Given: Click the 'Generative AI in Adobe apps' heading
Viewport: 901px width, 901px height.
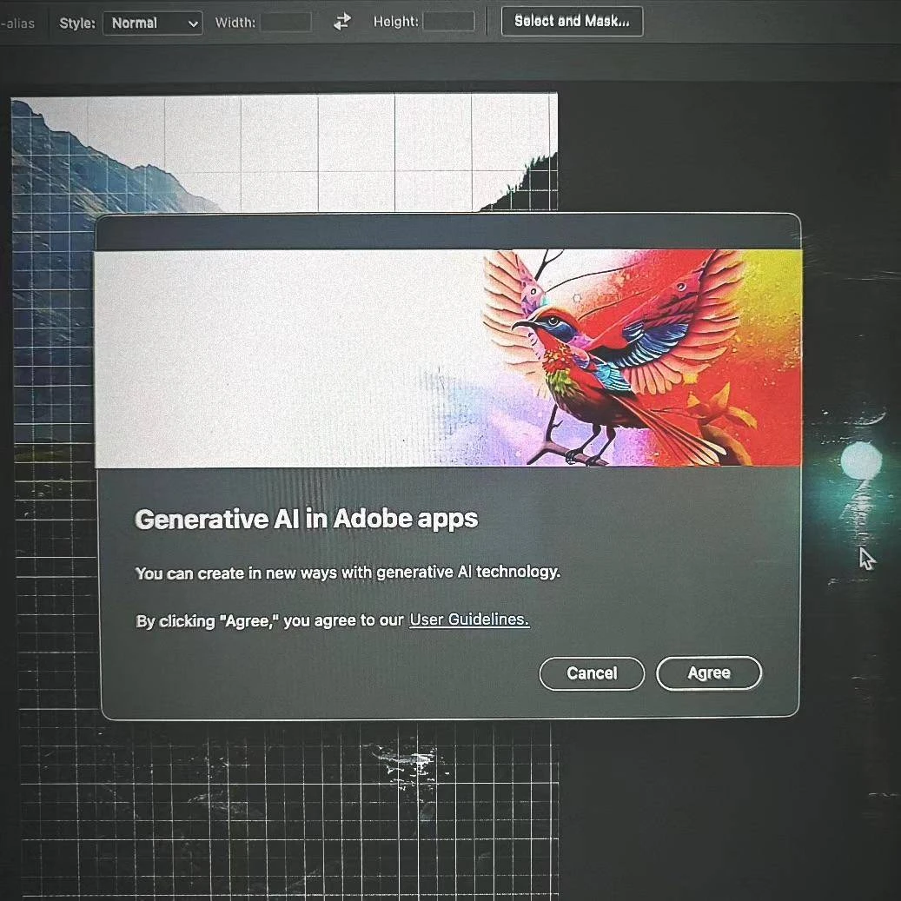Looking at the screenshot, I should click(307, 519).
